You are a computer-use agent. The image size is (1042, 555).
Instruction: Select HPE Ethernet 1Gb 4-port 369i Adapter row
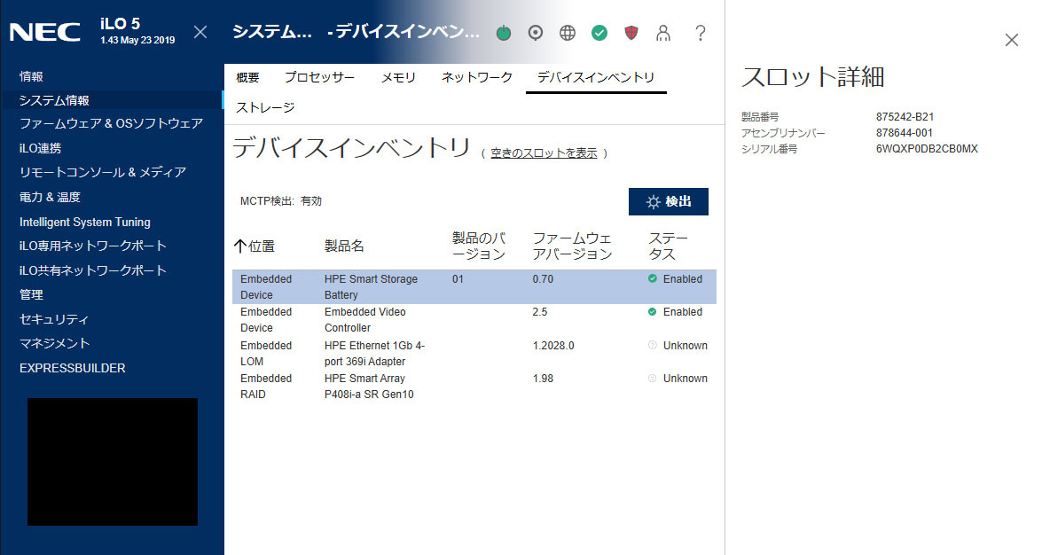click(x=474, y=354)
